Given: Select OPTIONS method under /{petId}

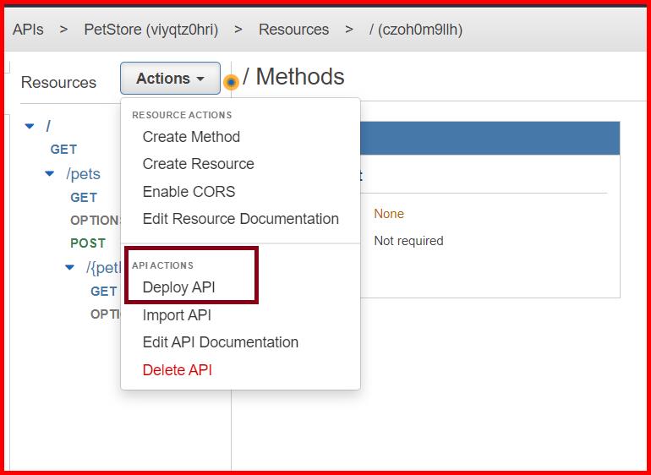Looking at the screenshot, I should tap(106, 314).
